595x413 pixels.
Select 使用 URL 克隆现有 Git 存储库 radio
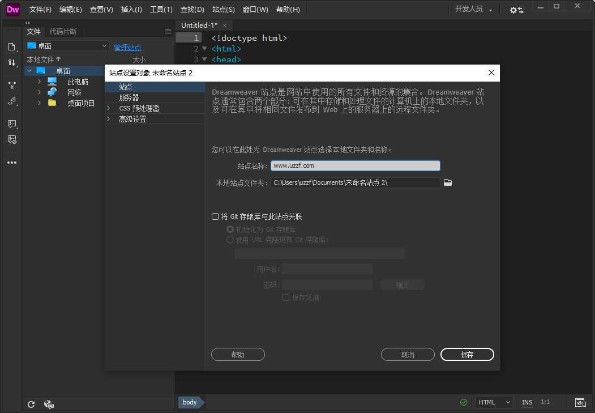tap(230, 240)
